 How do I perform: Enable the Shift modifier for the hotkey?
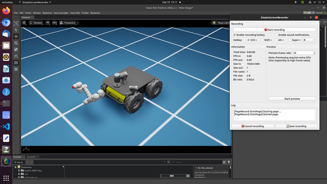(x=262, y=40)
